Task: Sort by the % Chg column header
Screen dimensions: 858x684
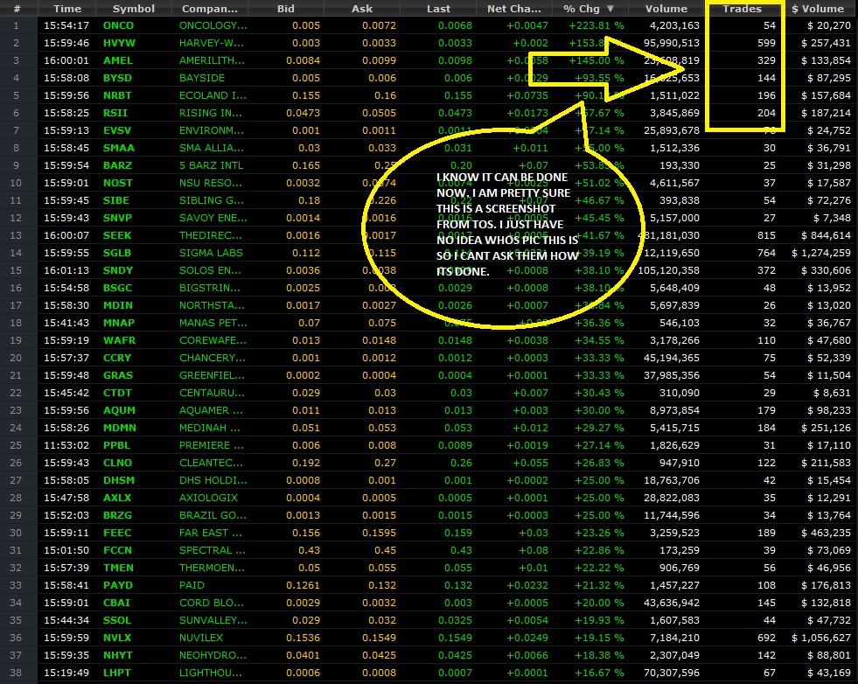Action: click(589, 9)
